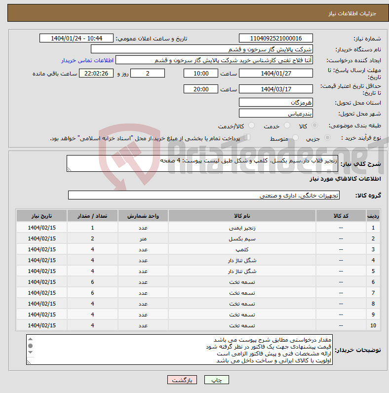
Task: Click the deadline hour field 10:00
Action: 201,73
